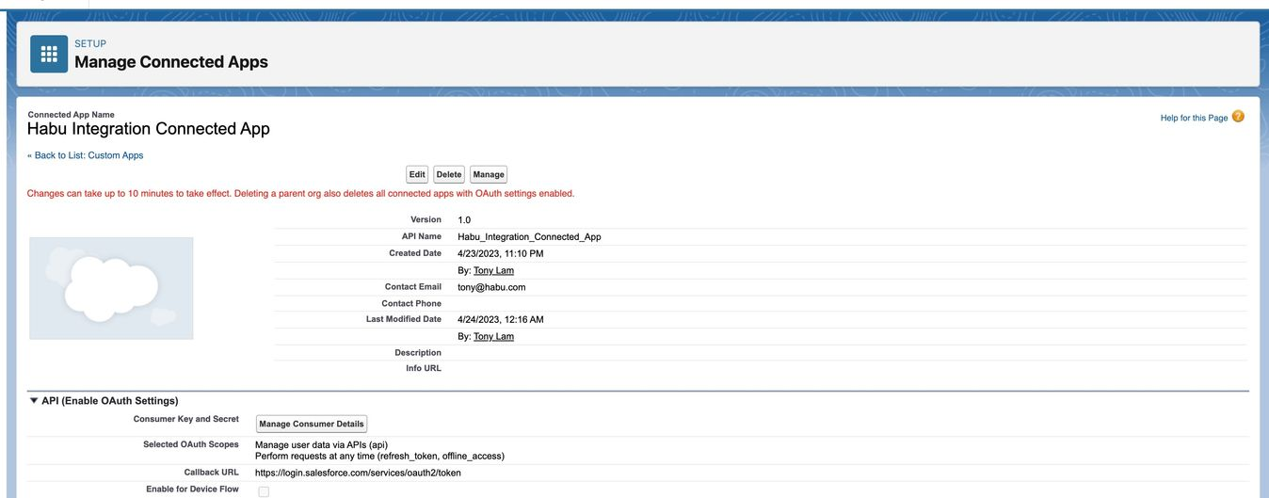Click the connected app cloud logo image
This screenshot has width=1269, height=498.
[111, 288]
